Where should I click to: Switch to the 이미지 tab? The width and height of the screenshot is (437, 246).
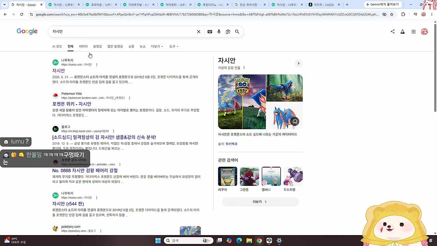tap(83, 46)
